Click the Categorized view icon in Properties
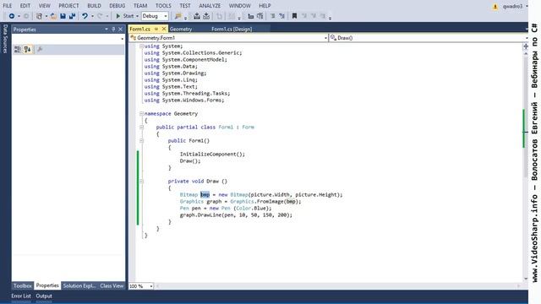541x304 pixels. click(x=18, y=50)
